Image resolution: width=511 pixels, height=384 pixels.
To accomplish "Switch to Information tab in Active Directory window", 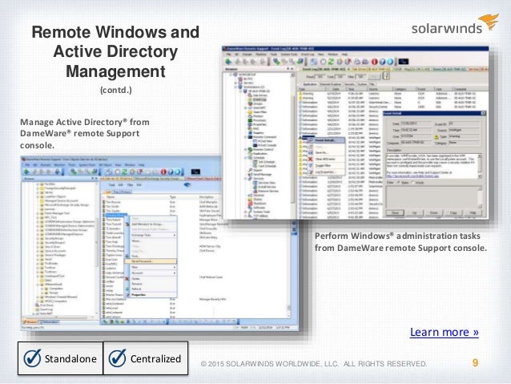I will (x=50, y=322).
